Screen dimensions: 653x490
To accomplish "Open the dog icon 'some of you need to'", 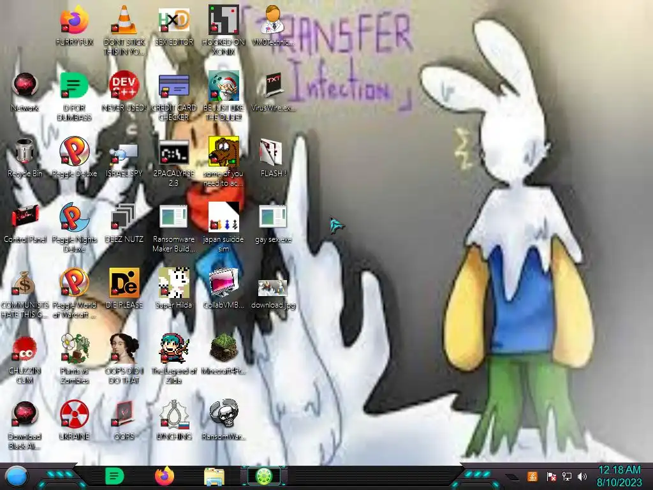I will click(x=223, y=151).
